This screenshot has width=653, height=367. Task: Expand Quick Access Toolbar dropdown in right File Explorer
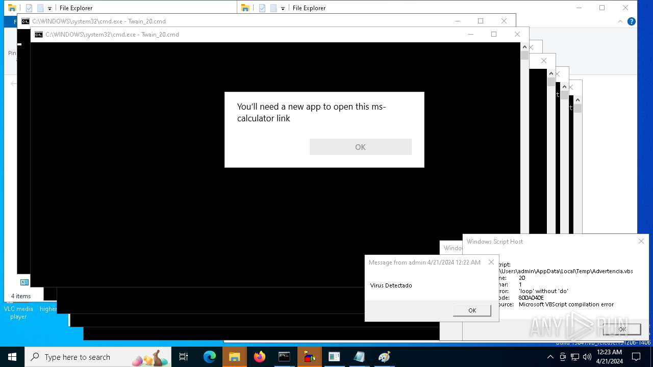283,9
